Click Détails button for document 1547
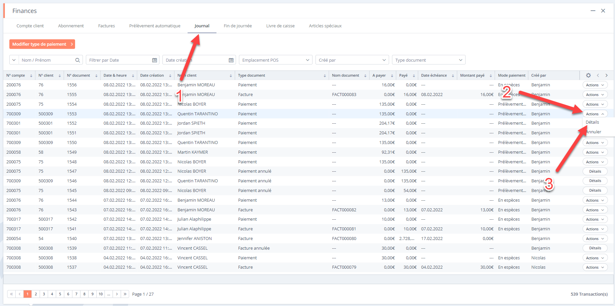The width and height of the screenshot is (615, 306). (x=595, y=171)
